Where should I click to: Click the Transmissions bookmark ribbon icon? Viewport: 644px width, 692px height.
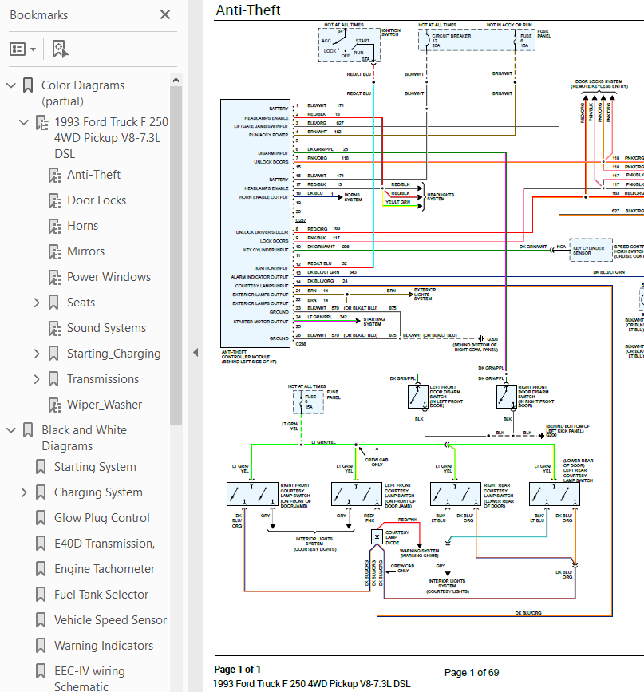(53, 380)
